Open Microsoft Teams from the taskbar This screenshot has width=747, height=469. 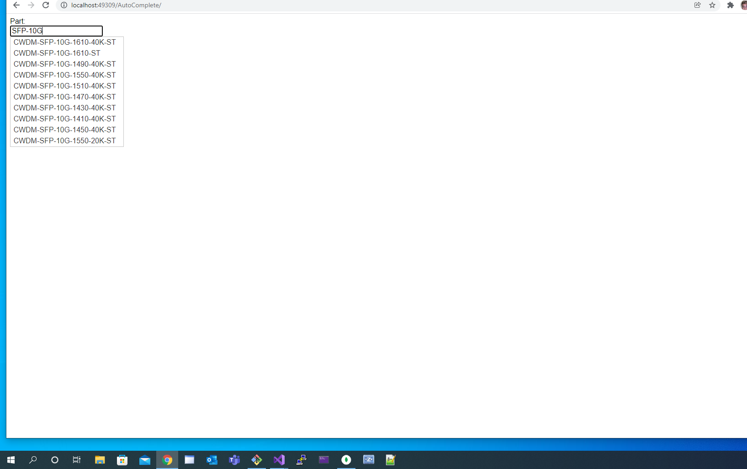(x=234, y=459)
